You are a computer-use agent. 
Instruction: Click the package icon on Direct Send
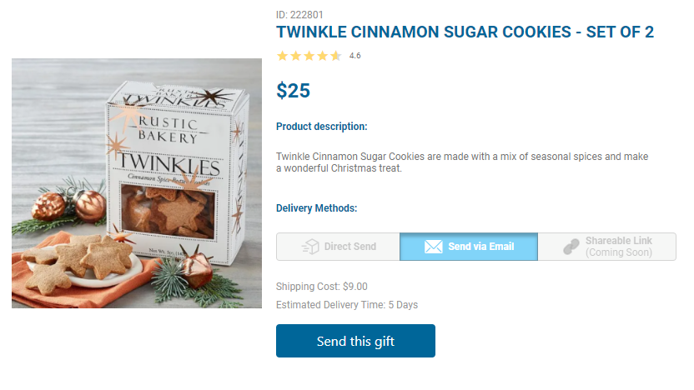[x=311, y=247]
